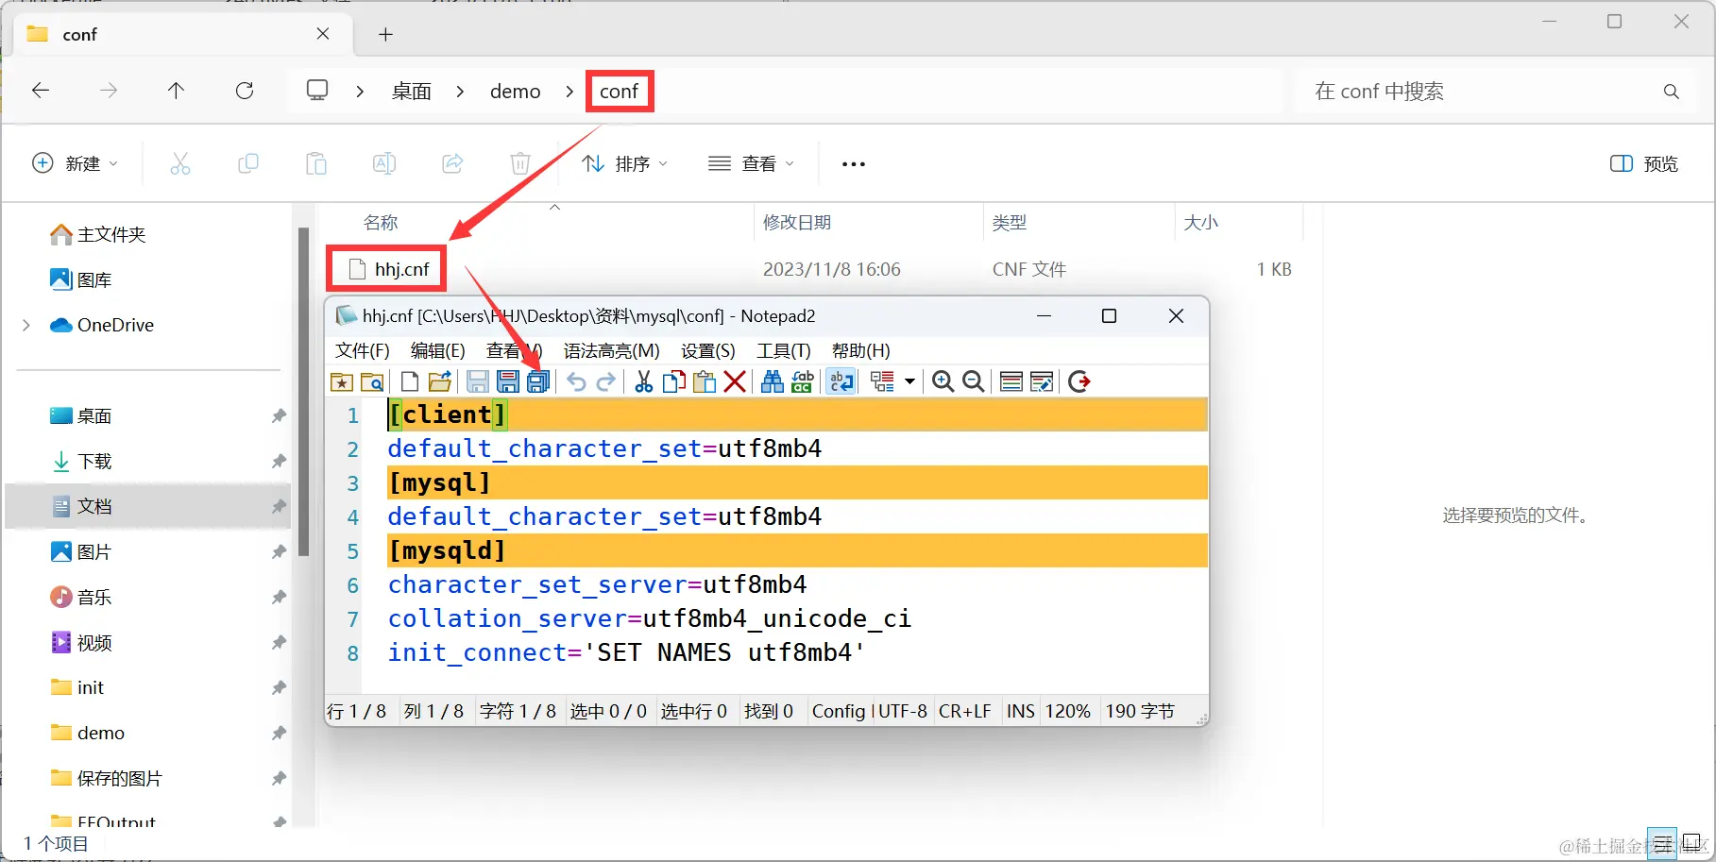Image resolution: width=1716 pixels, height=862 pixels.
Task: Click the exit icon in Notepad2 toolbar
Action: pos(1079,381)
